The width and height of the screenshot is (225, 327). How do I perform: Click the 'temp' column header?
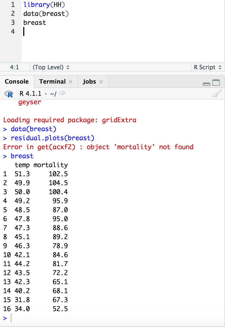[22, 165]
